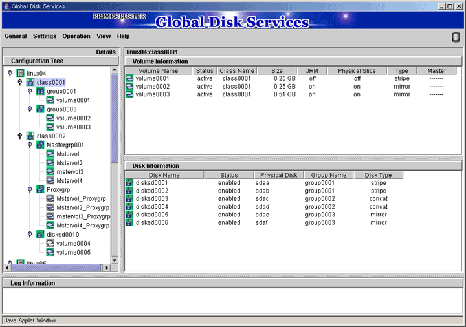Select disksd0003 row in Disk Information
466x327 pixels.
[x=264, y=199]
